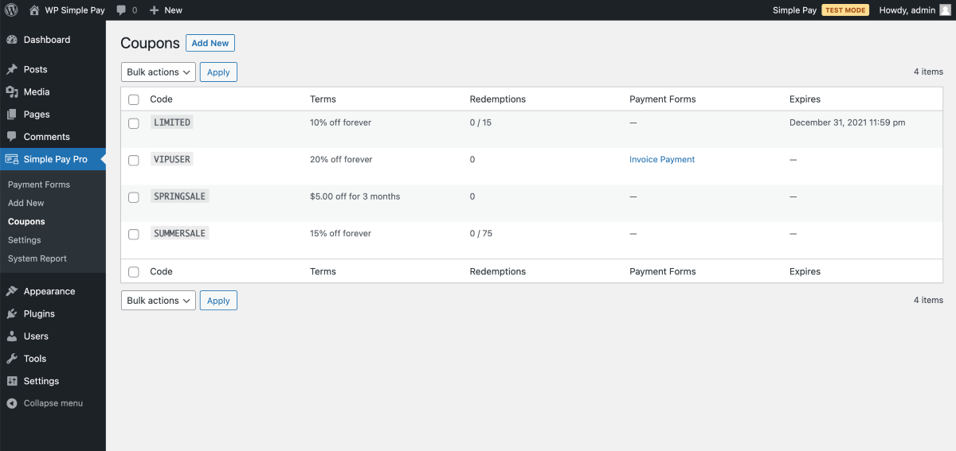Viewport: 956px width, 451px height.
Task: Check the LIMITED coupon checkbox
Action: (x=134, y=123)
